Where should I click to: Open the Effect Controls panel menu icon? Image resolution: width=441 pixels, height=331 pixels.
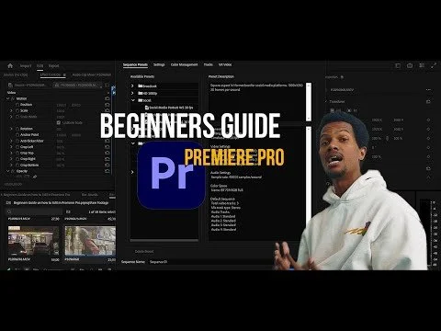(64, 74)
